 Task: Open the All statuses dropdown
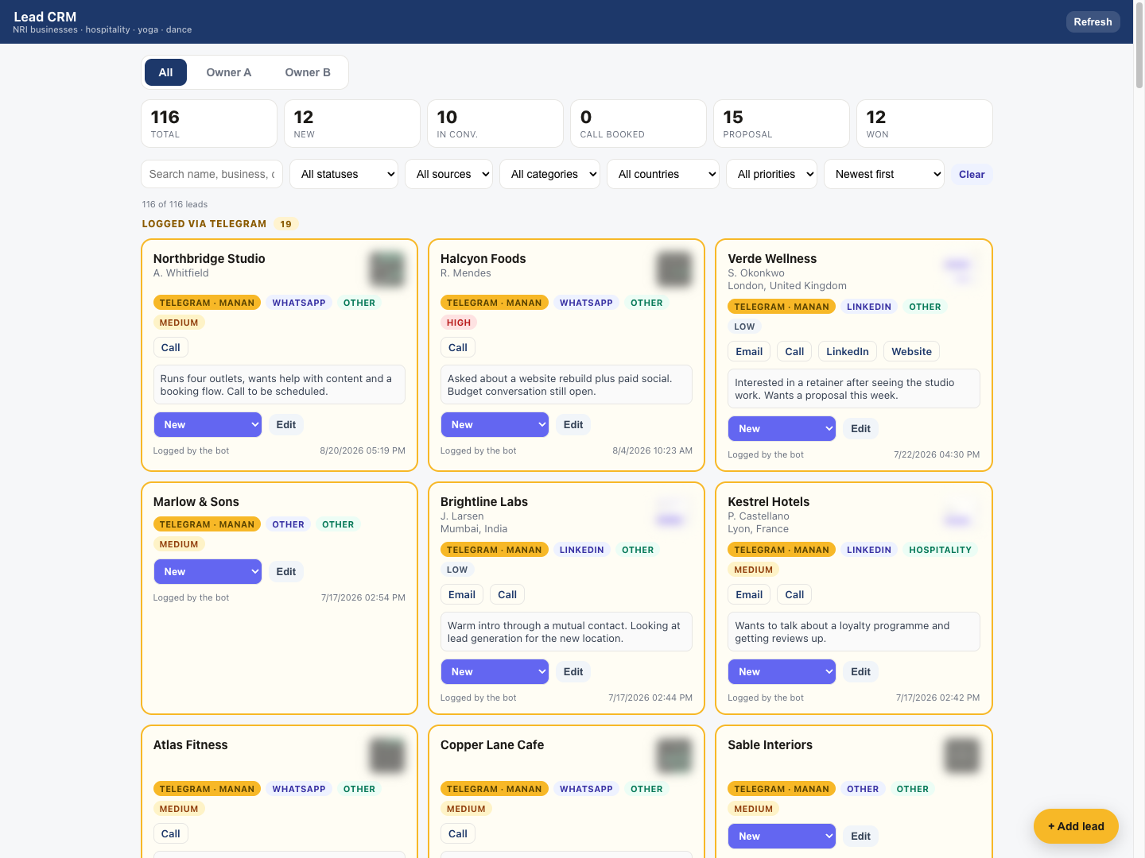[x=343, y=174]
